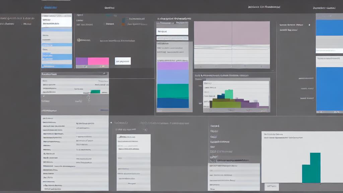Pick the pink color swatch
Viewport: 343px width, 193px height.
(98, 61)
